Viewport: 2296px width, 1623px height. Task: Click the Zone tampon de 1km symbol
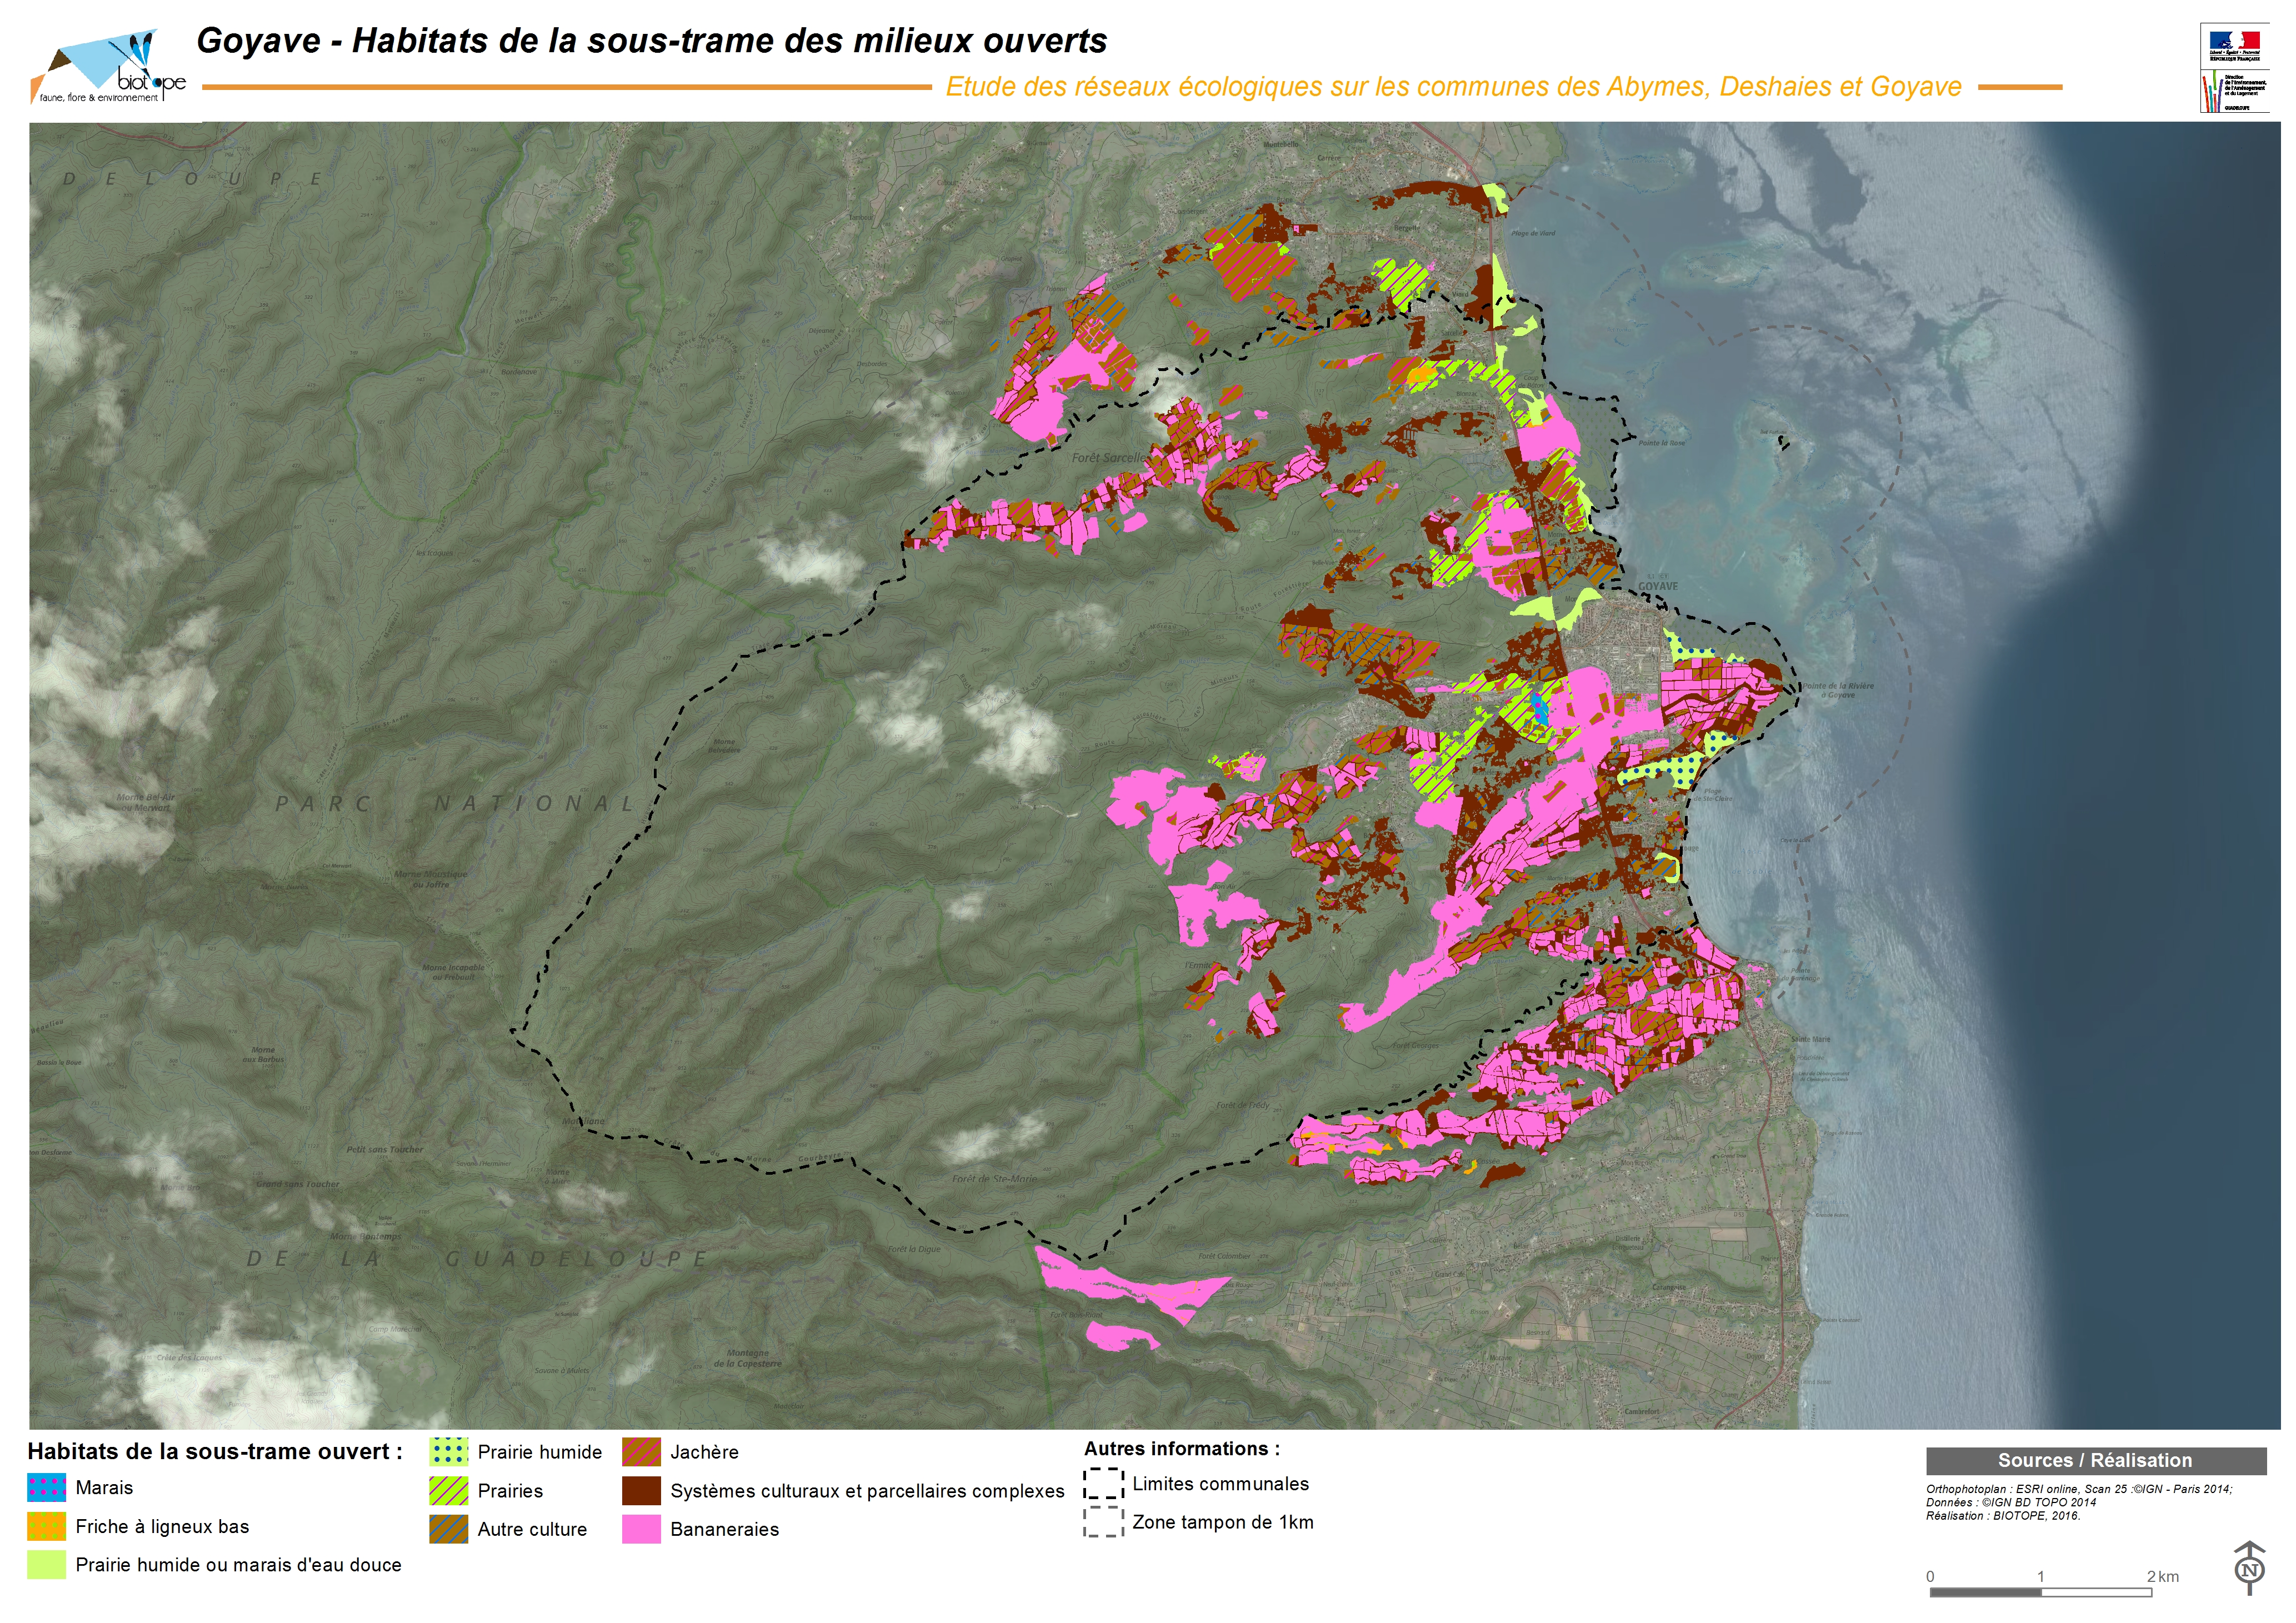[x=1103, y=1523]
